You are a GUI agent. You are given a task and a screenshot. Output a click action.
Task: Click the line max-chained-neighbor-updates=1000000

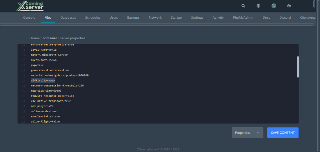coord(60,75)
